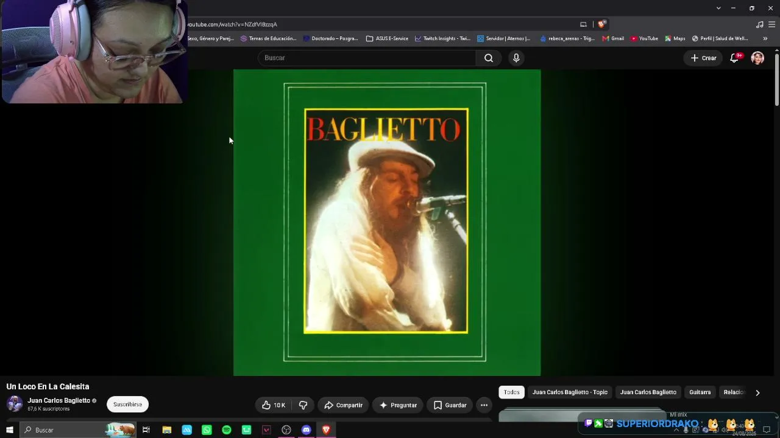Viewport: 780px width, 438px height.
Task: Select the Juan Carlos Baglietto - Topic chip
Action: tap(570, 392)
